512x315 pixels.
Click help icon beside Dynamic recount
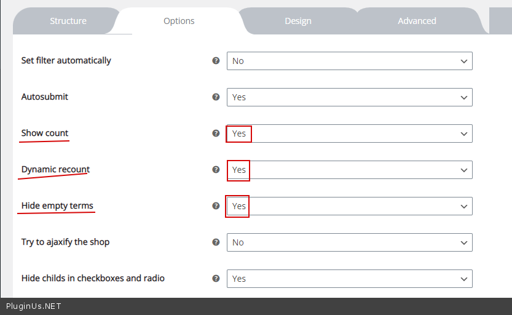click(216, 170)
